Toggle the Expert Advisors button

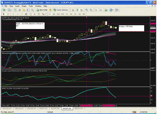[x=61, y=10]
